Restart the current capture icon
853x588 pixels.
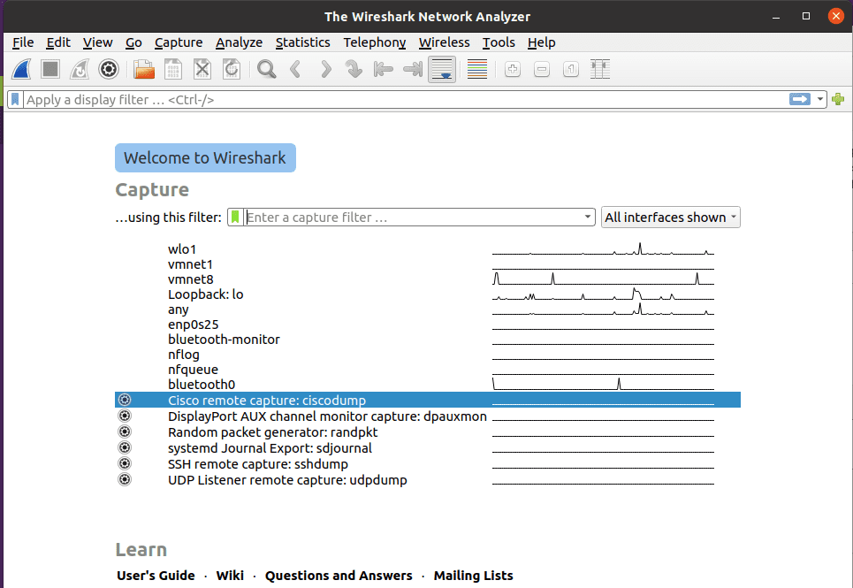pyautogui.click(x=80, y=70)
